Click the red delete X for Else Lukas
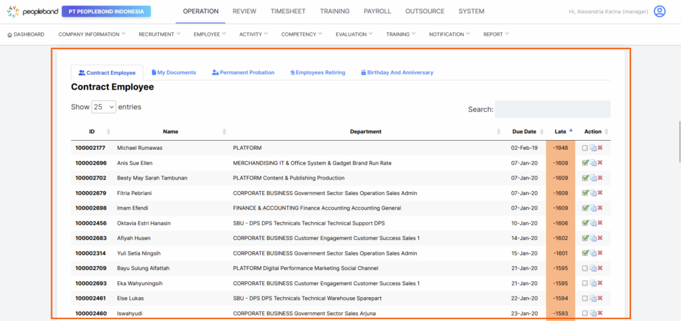 (600, 298)
